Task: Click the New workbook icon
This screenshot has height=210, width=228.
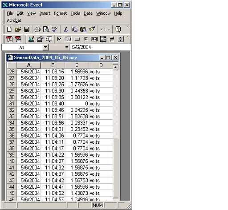Action: (9, 29)
